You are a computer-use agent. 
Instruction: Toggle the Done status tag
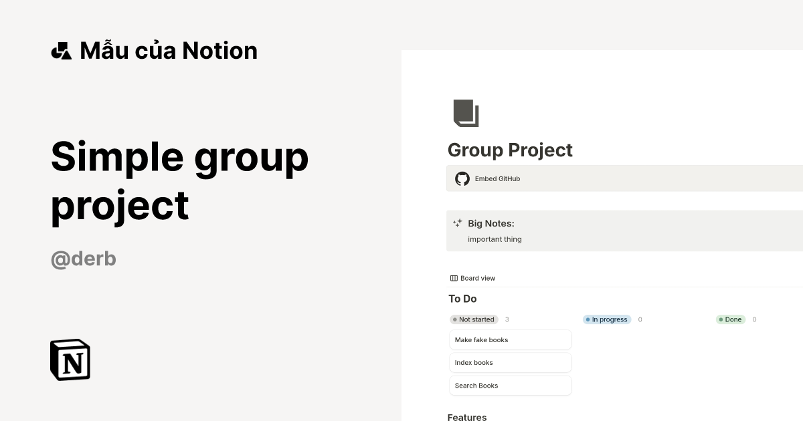click(x=731, y=319)
